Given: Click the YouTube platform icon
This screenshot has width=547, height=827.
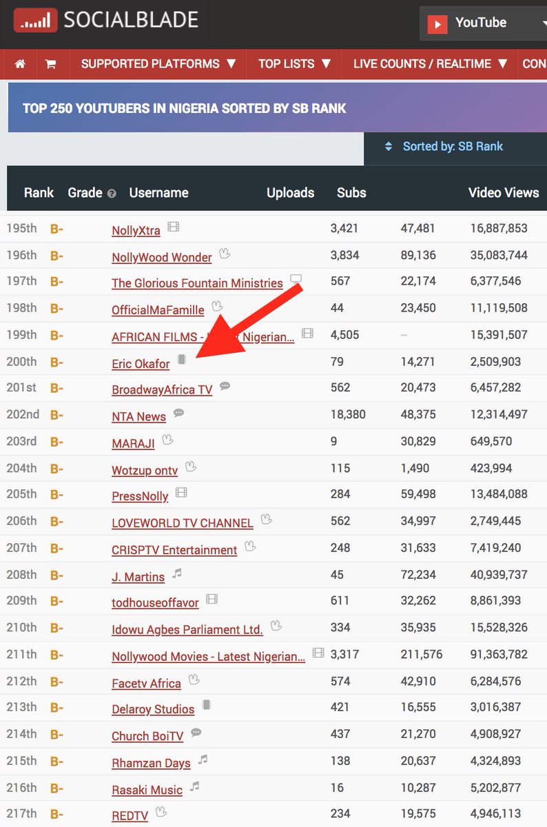Looking at the screenshot, I should pos(437,25).
